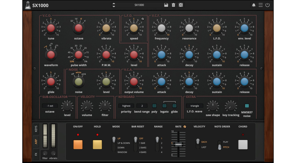Click the waveform selector knob
The image size is (296, 163).
(x=51, y=55)
